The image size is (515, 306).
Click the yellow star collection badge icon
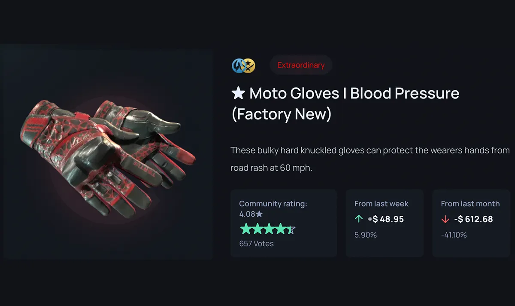(249, 65)
